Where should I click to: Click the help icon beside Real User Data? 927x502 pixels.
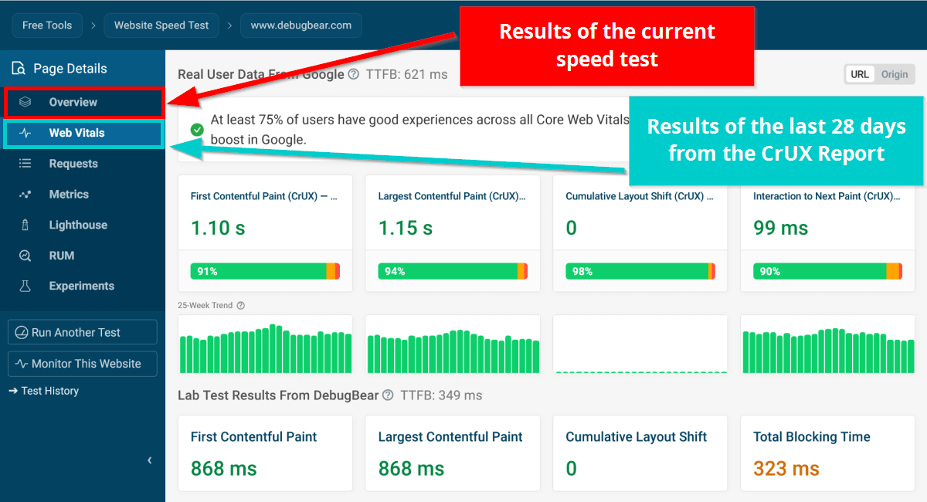tap(354, 75)
